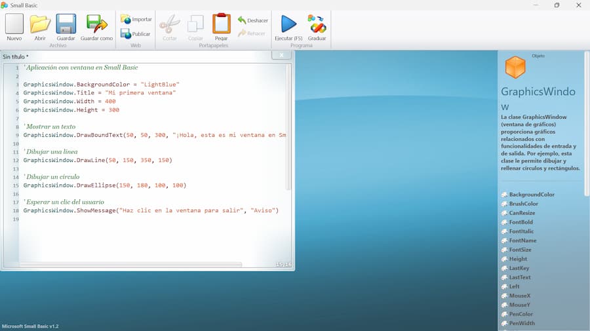Select the BrushColor property
This screenshot has height=331, width=590.
[x=523, y=203]
